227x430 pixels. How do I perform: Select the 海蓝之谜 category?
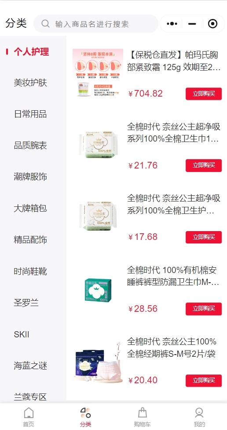30,366
